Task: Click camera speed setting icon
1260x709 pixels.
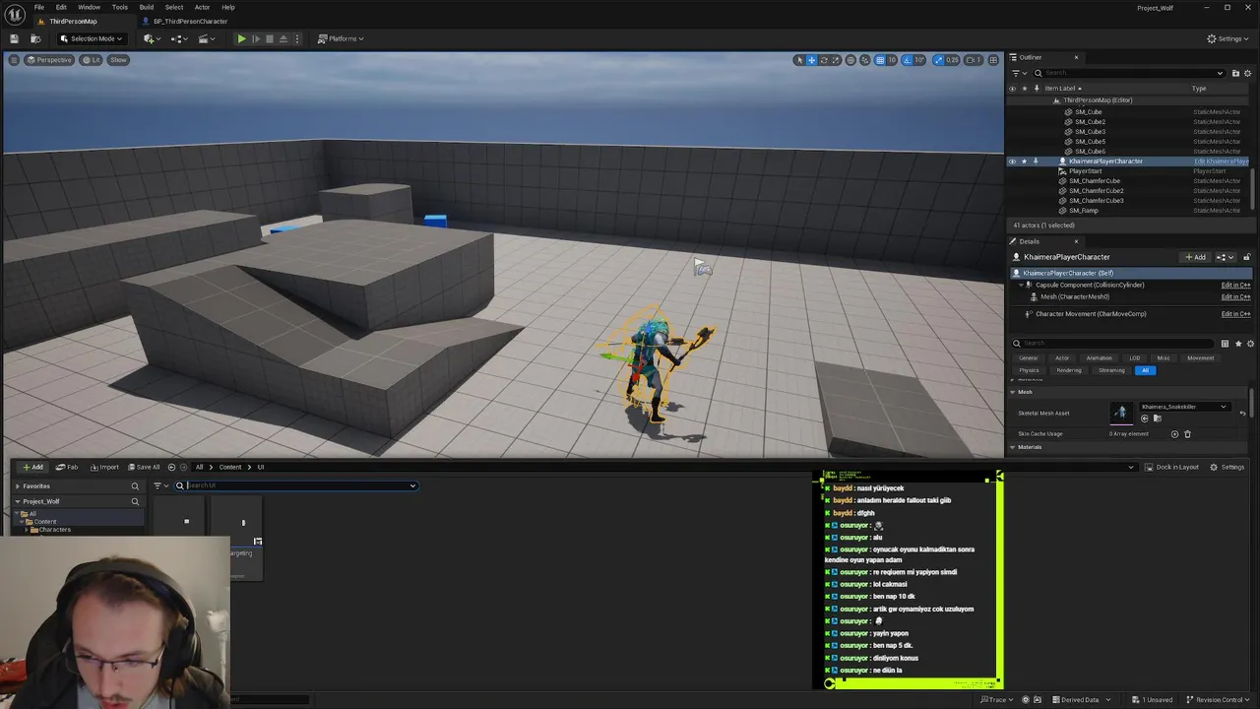Action: (973, 60)
